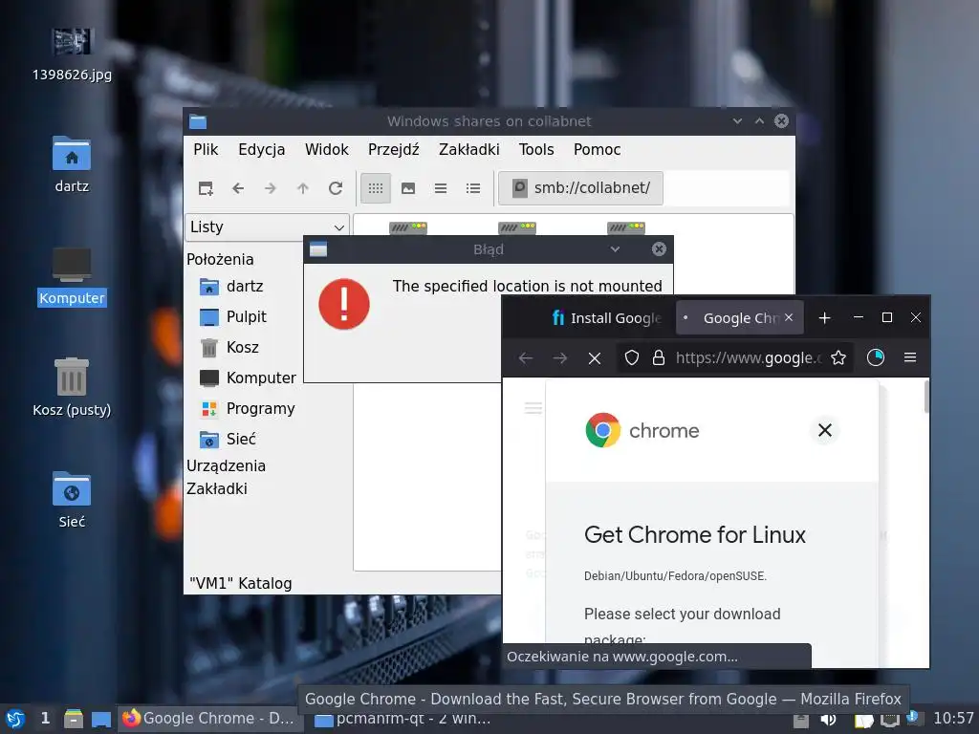The image size is (979, 734).
Task: Click the Urządzenia sidebar heading
Action: pyautogui.click(x=226, y=466)
